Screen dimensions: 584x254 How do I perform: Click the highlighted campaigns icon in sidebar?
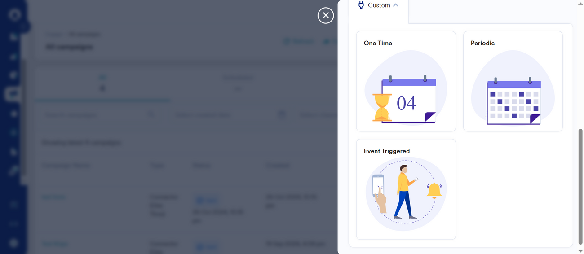13,94
